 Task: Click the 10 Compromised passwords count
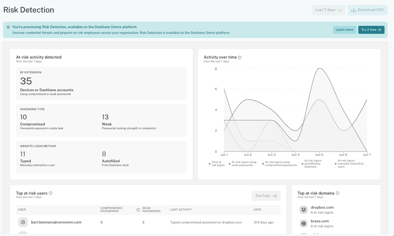click(24, 117)
